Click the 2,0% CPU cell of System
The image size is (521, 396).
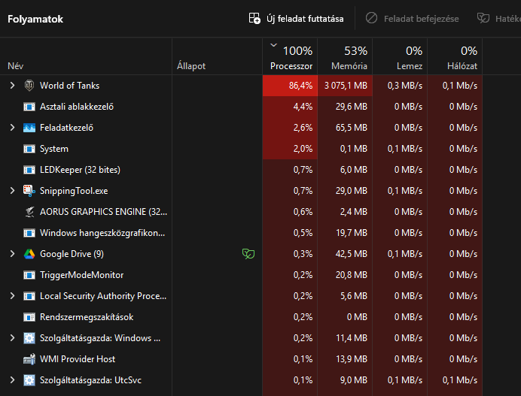(290, 149)
